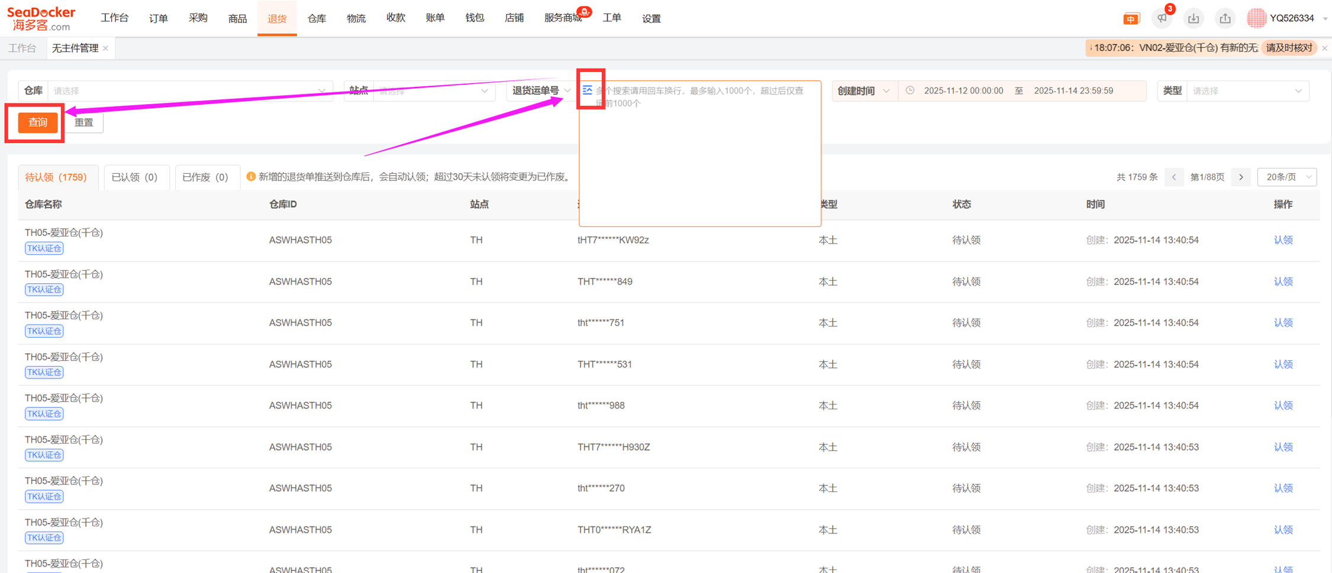
Task: Close the 无主件管理 tab
Action: [x=106, y=48]
